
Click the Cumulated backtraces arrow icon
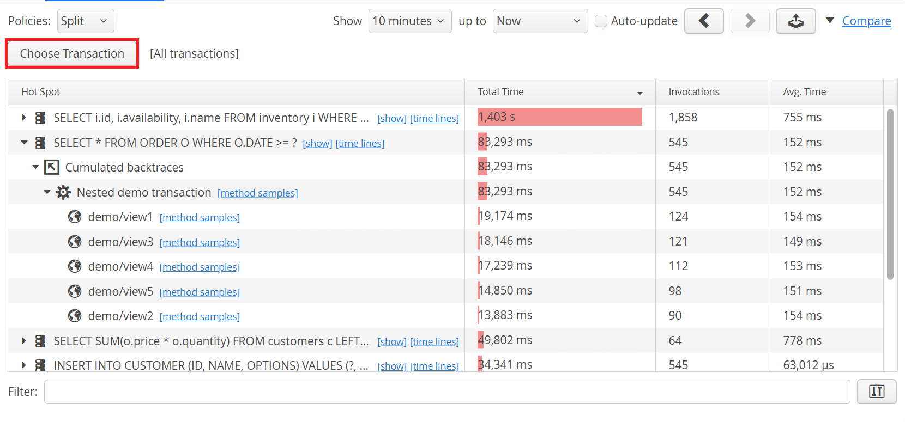[x=52, y=167]
